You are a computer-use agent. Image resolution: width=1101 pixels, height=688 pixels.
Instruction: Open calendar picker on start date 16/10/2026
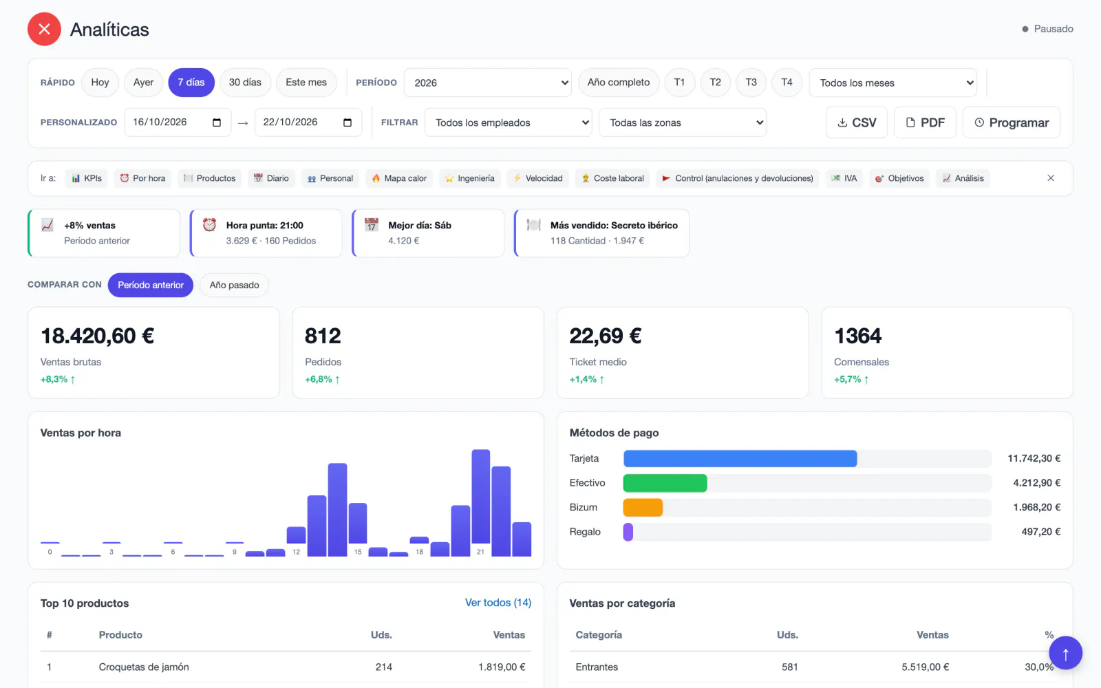pos(217,122)
